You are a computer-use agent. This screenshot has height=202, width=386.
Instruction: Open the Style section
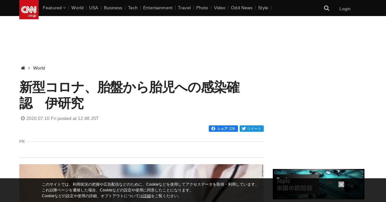pos(263,8)
